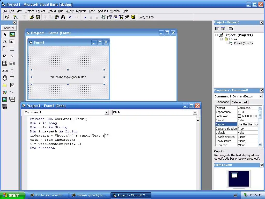265x199 pixels.
Task: Click the Add Standard EXE Project icon
Action: point(7,17)
